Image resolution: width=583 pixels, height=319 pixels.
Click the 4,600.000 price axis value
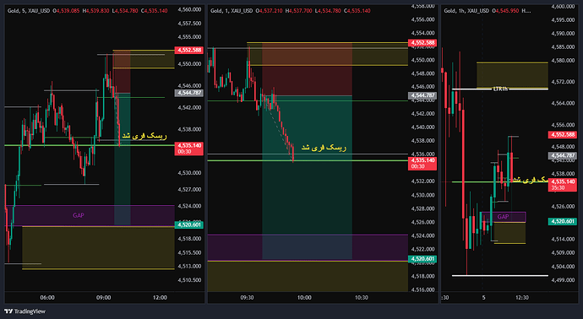[563, 6]
